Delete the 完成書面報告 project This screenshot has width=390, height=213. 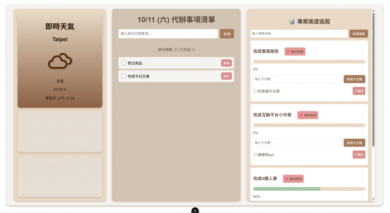[295, 51]
